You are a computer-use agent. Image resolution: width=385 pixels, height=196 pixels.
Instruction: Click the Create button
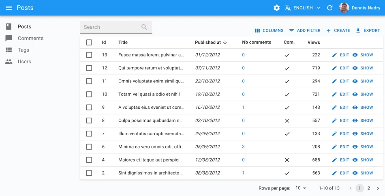click(338, 30)
